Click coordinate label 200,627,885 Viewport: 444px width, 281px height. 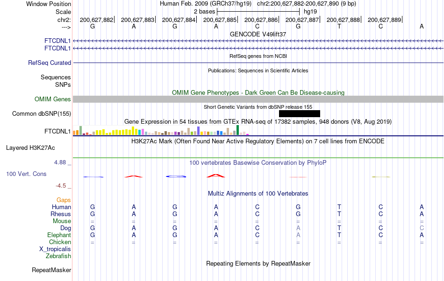(x=220, y=20)
